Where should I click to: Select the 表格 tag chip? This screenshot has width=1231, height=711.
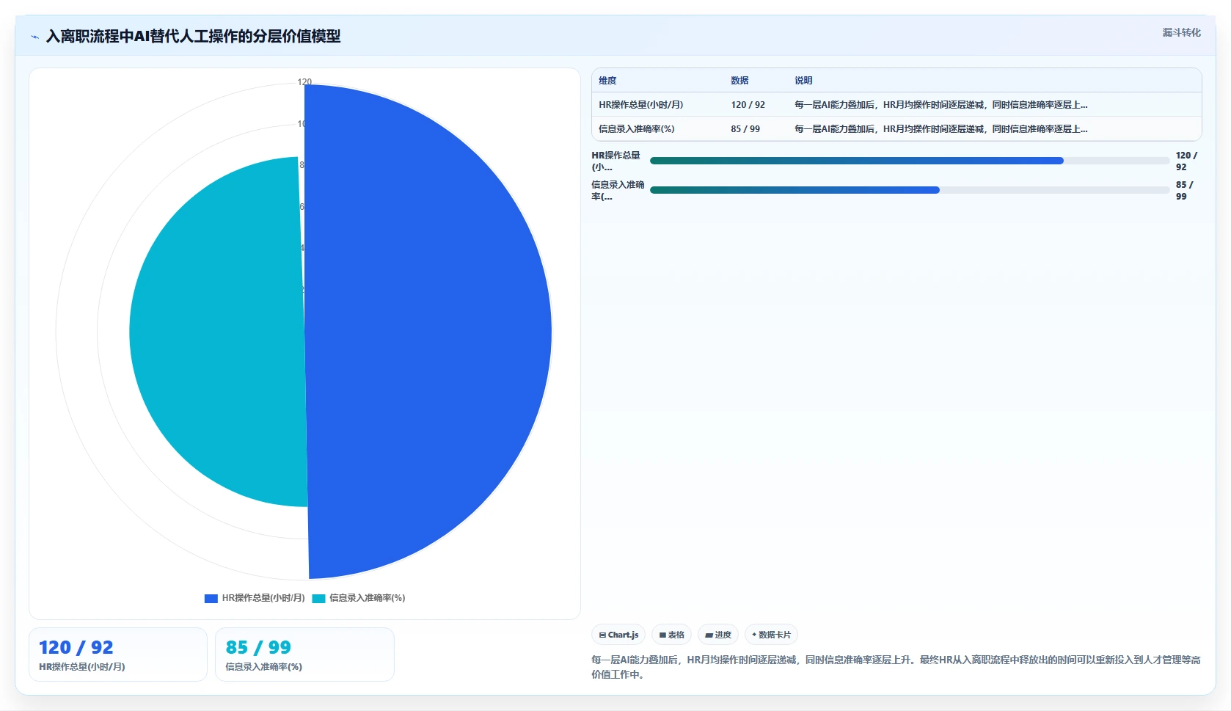[671, 635]
